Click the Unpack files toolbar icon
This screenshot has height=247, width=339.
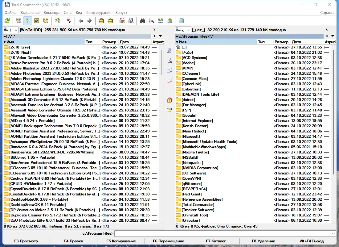110,21
